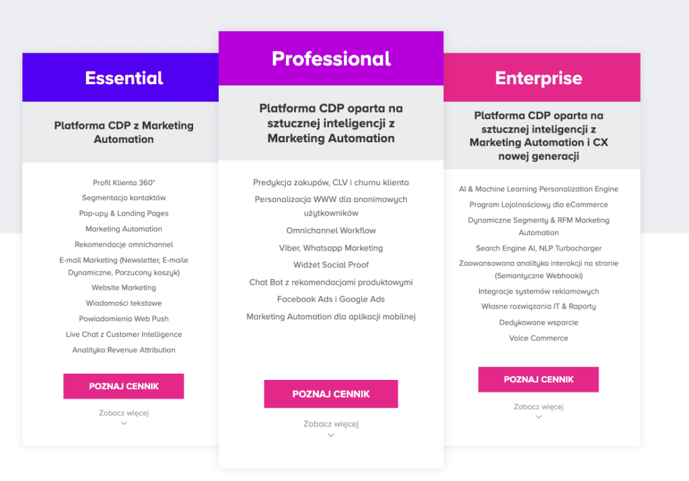Click the Profil Klienta 360° feature

point(124,183)
